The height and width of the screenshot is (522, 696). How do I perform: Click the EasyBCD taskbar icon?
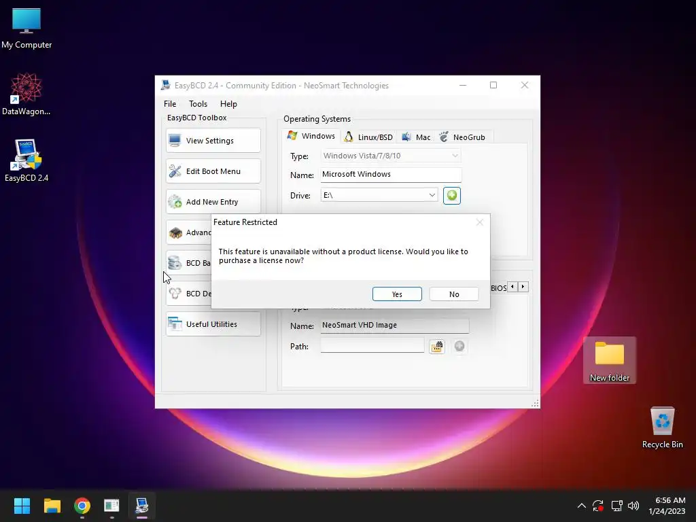pos(141,506)
